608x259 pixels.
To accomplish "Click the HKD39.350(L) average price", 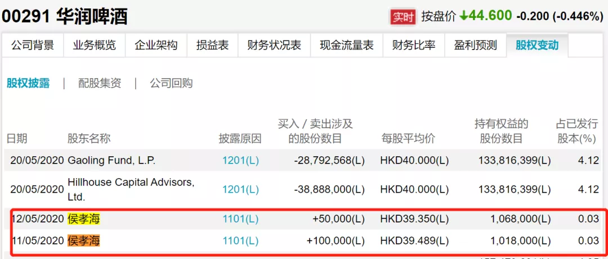I will (x=414, y=219).
